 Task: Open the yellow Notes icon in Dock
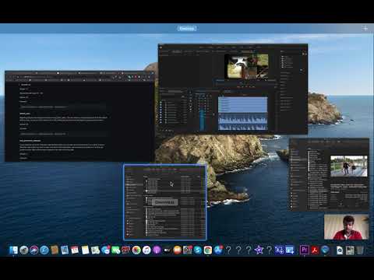(85, 250)
